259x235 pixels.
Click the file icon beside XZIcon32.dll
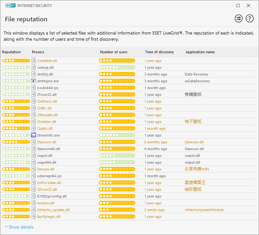pyautogui.click(x=34, y=189)
